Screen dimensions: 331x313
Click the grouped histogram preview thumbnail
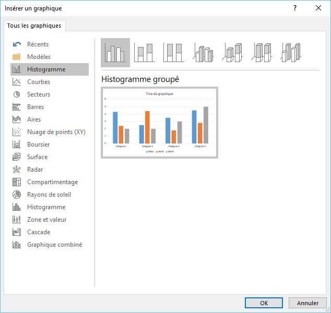coord(159,123)
